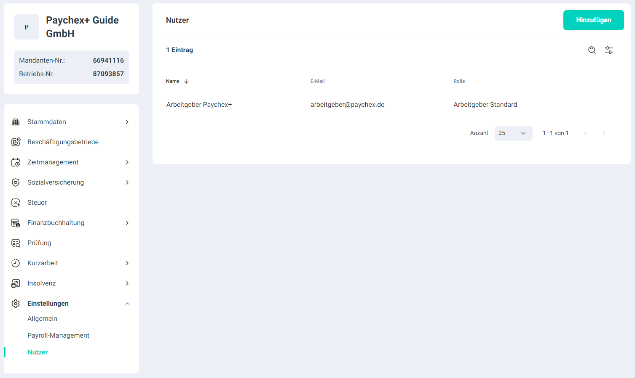The image size is (635, 378).
Task: Click the 1–1 von 1 pagination text
Action: click(556, 133)
